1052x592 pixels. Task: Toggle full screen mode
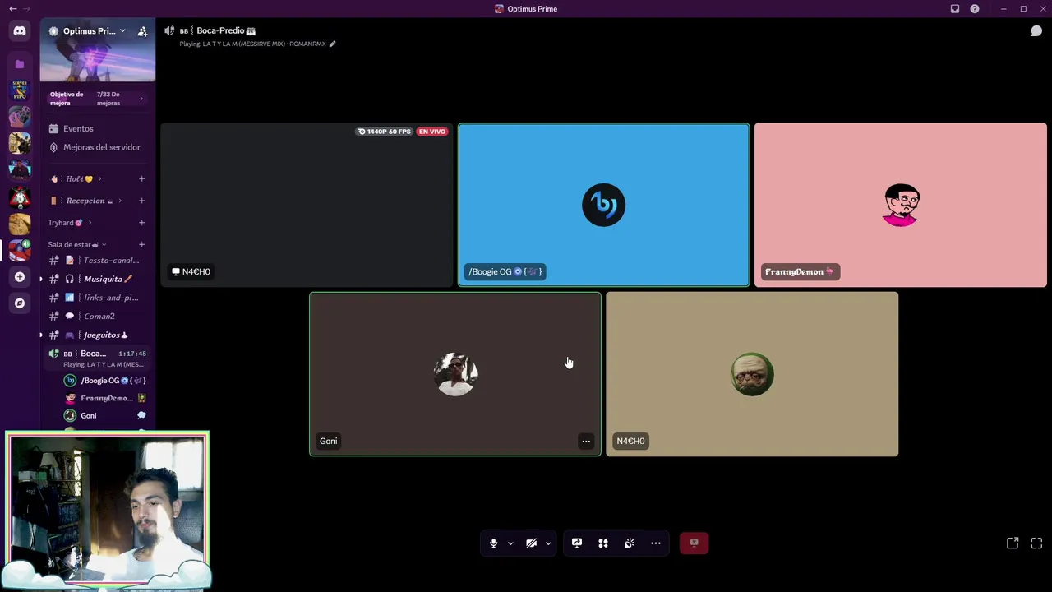click(x=1036, y=543)
